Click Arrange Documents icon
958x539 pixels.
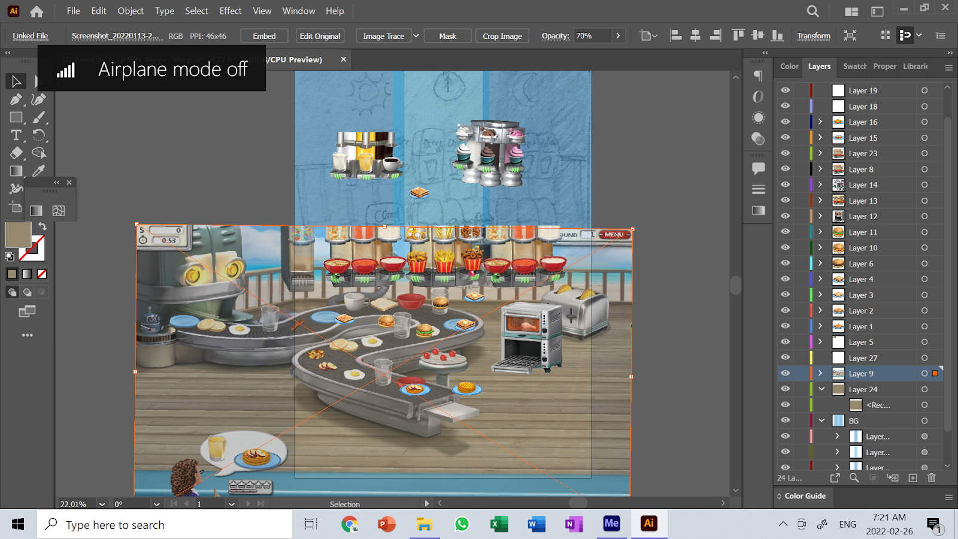[x=851, y=11]
